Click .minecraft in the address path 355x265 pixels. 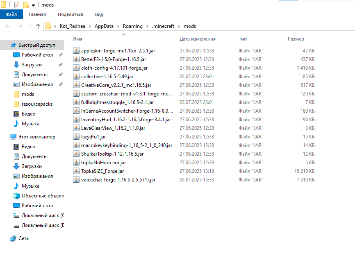[x=163, y=26]
